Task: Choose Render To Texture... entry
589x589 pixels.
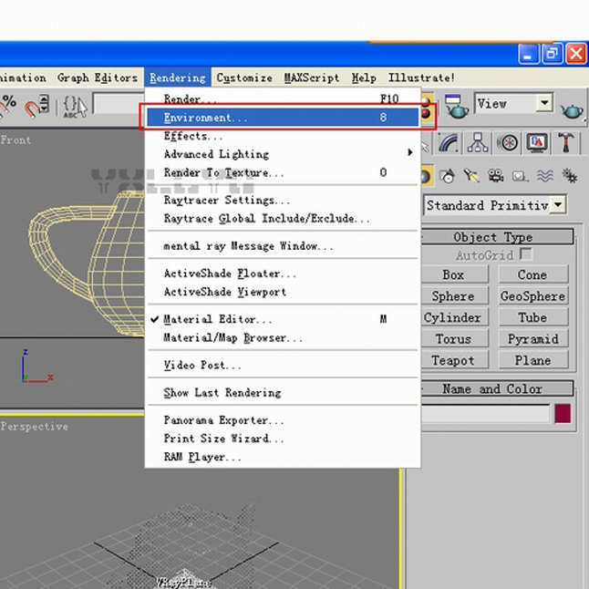Action: coord(283,173)
